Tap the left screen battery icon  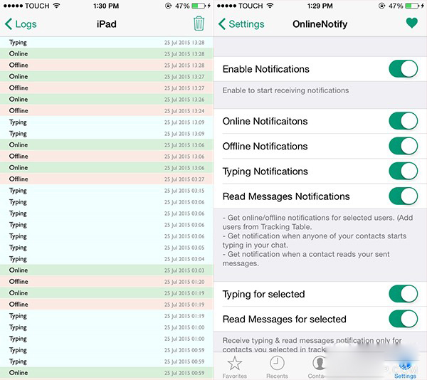point(199,6)
